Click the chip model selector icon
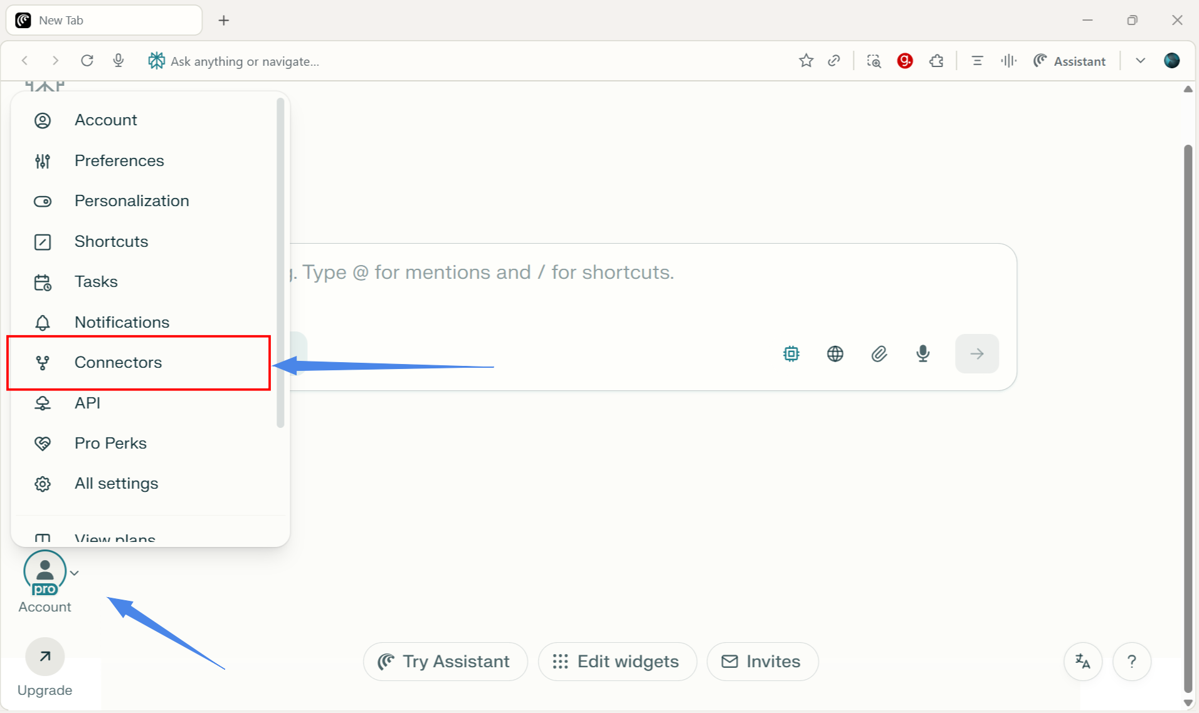 tap(791, 354)
